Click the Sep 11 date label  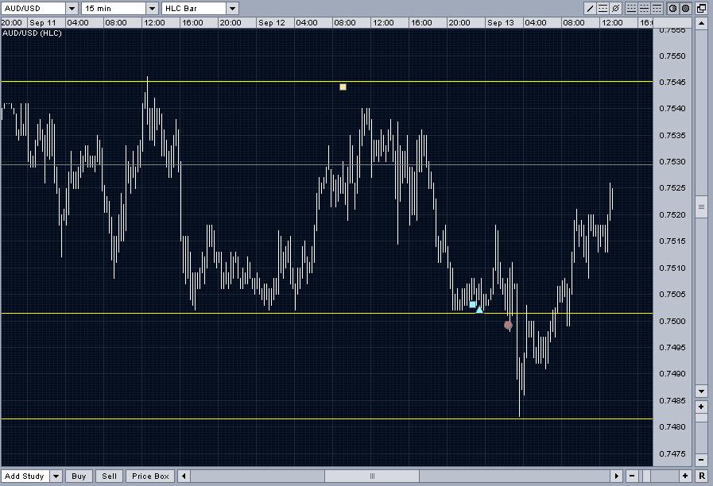click(43, 23)
